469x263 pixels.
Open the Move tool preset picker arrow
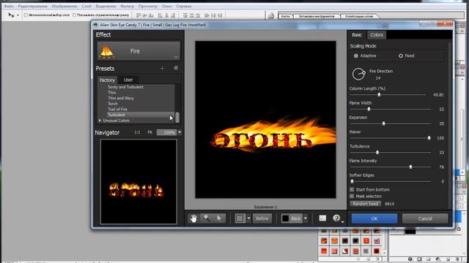[18, 15]
